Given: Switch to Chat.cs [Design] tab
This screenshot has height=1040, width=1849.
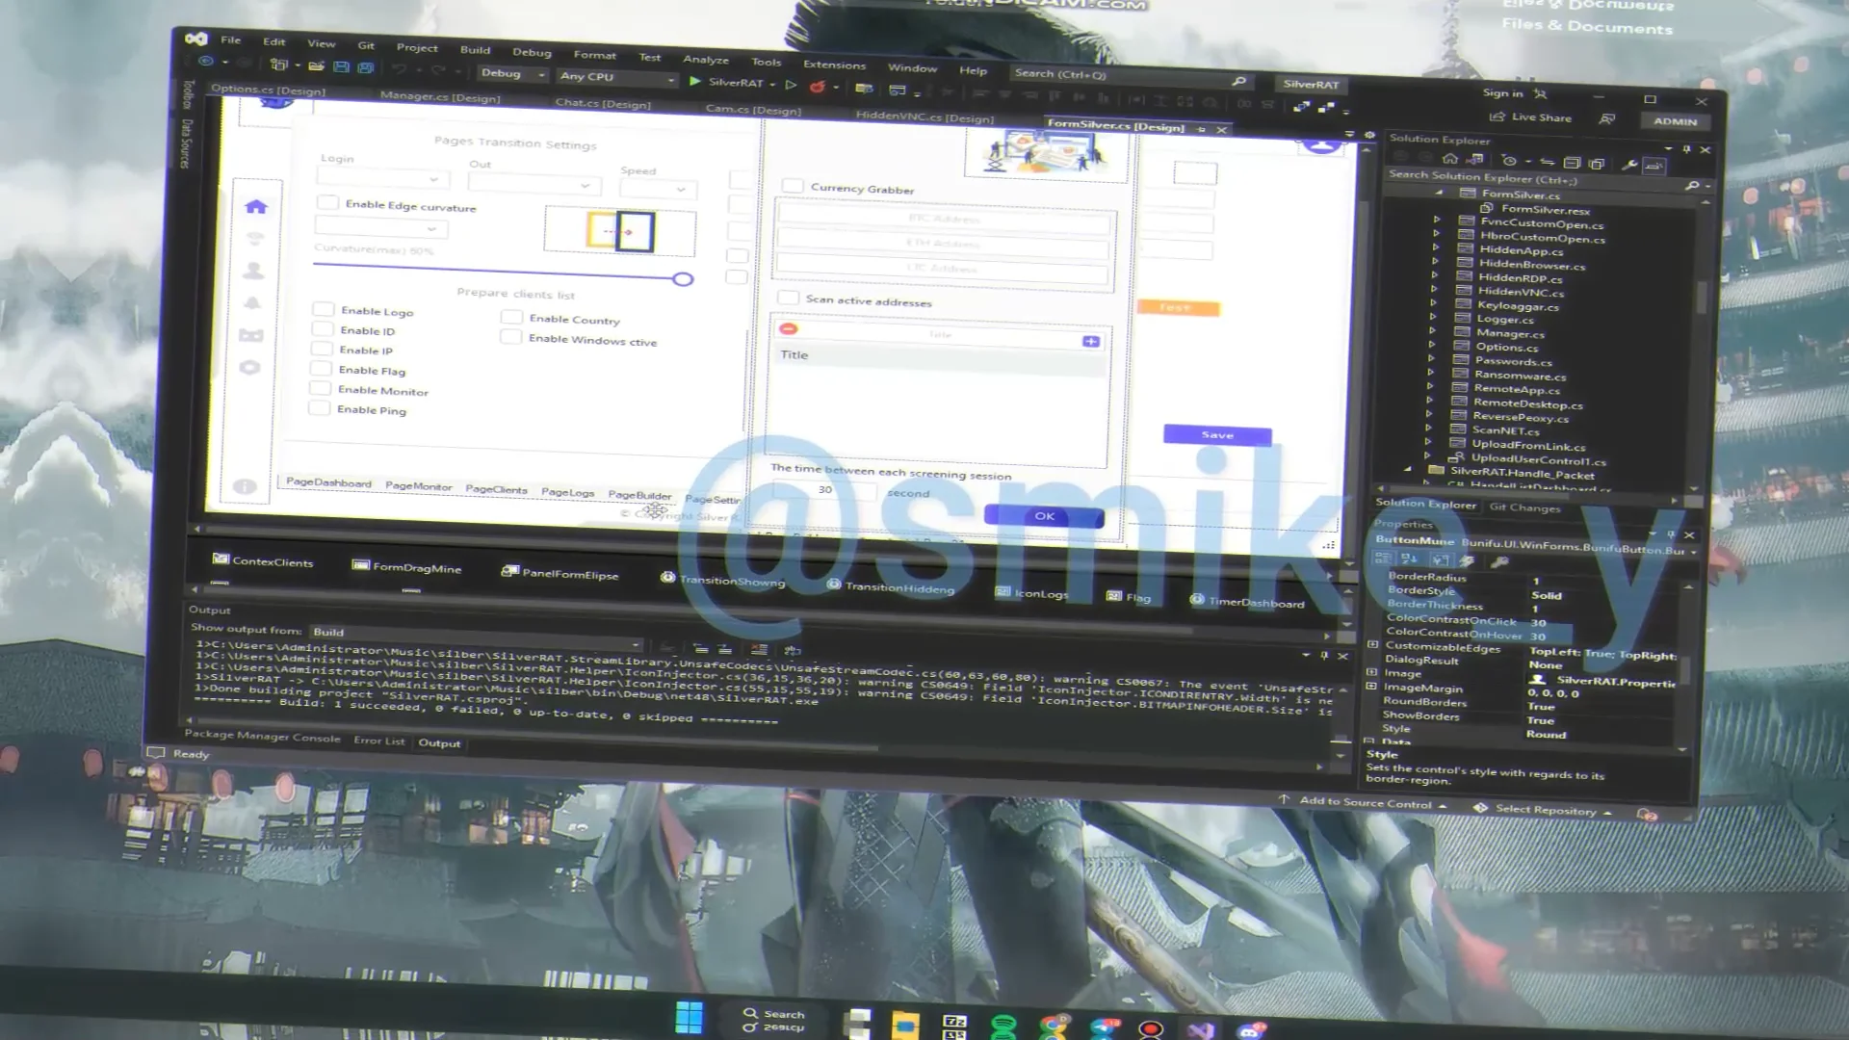Looking at the screenshot, I should coord(603,103).
